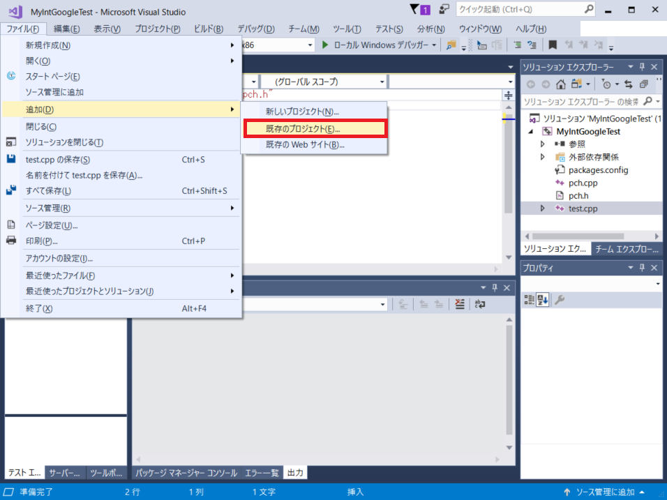Select 既存の Web サイト(B)... menu item
This screenshot has height=500, width=667.
(315, 144)
